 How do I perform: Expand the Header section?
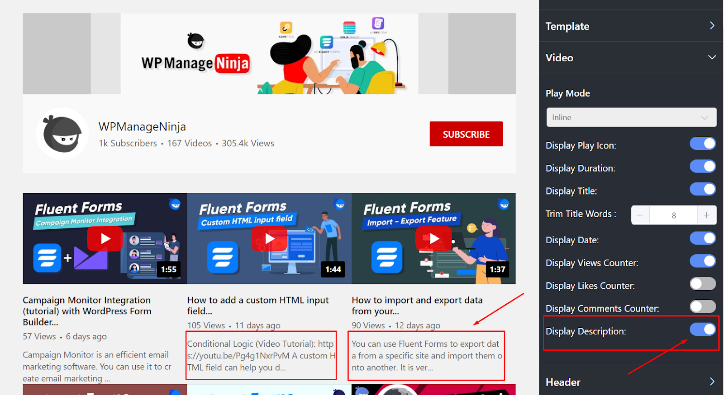tap(631, 382)
